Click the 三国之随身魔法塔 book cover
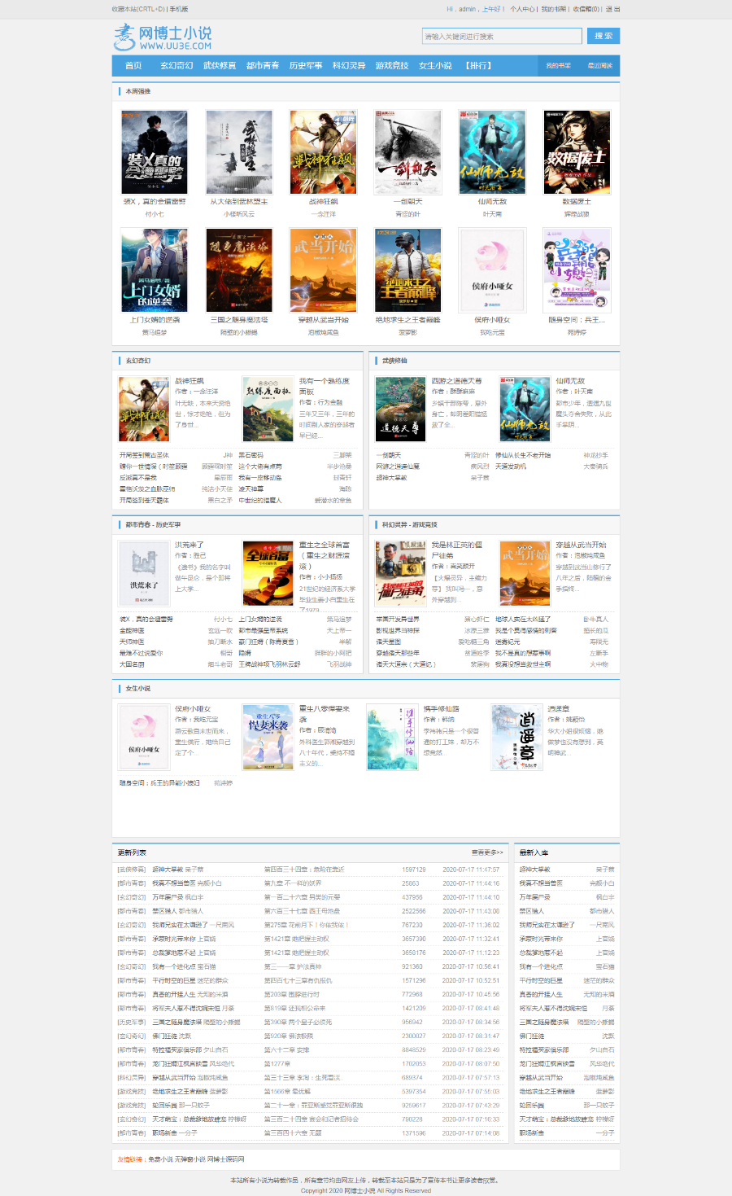732x1196 pixels. (239, 270)
